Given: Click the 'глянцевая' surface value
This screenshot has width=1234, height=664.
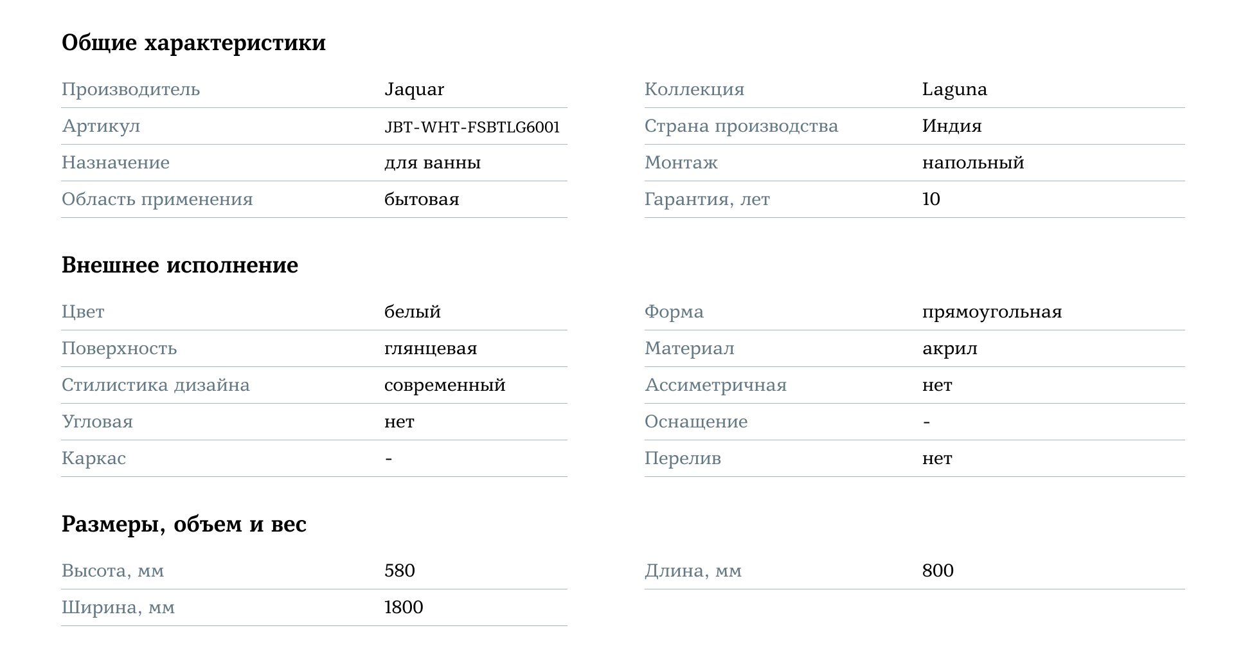Looking at the screenshot, I should click(x=431, y=348).
